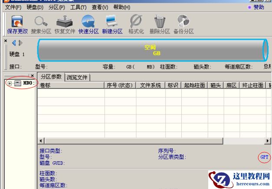
Task: Click the horizontal scrollbar thumb
Action: click(134, 141)
